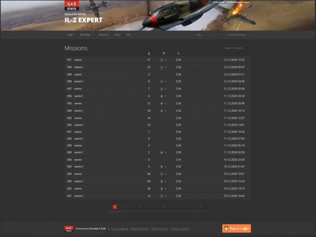Click the IL2 Stats footer logo

coord(69,229)
